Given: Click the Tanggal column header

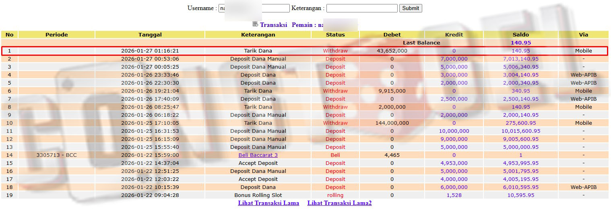Looking at the screenshot, I should click(x=150, y=34).
